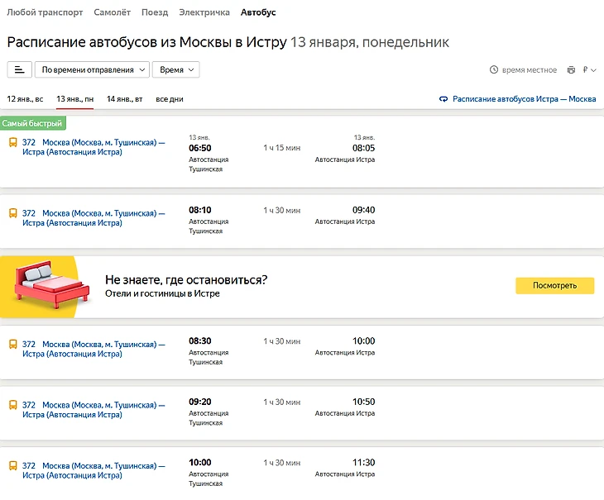Click the filter/sort lines icon button

click(x=19, y=70)
